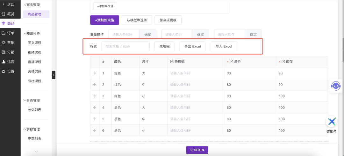Filter by 未填完 button

(165, 46)
